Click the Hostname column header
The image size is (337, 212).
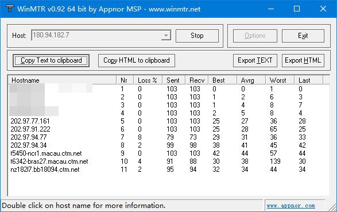(62, 80)
